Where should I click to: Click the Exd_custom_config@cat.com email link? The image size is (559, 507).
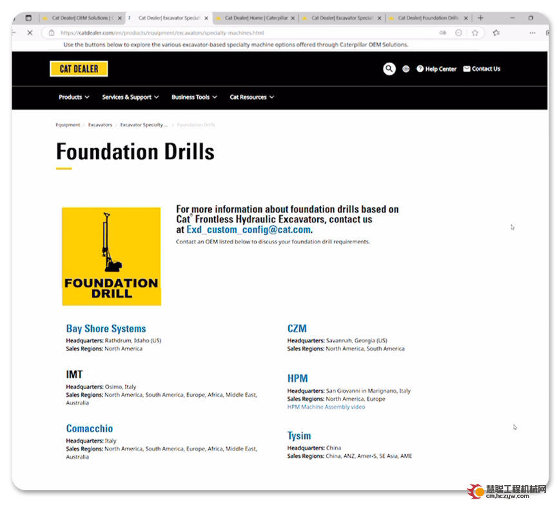pyautogui.click(x=248, y=230)
